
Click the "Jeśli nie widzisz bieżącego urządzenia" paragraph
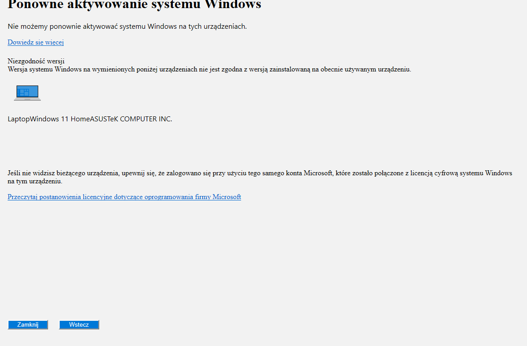tap(260, 177)
